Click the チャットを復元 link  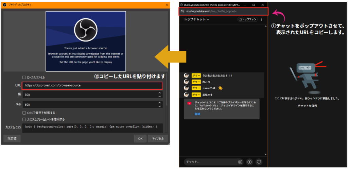coord(307,106)
